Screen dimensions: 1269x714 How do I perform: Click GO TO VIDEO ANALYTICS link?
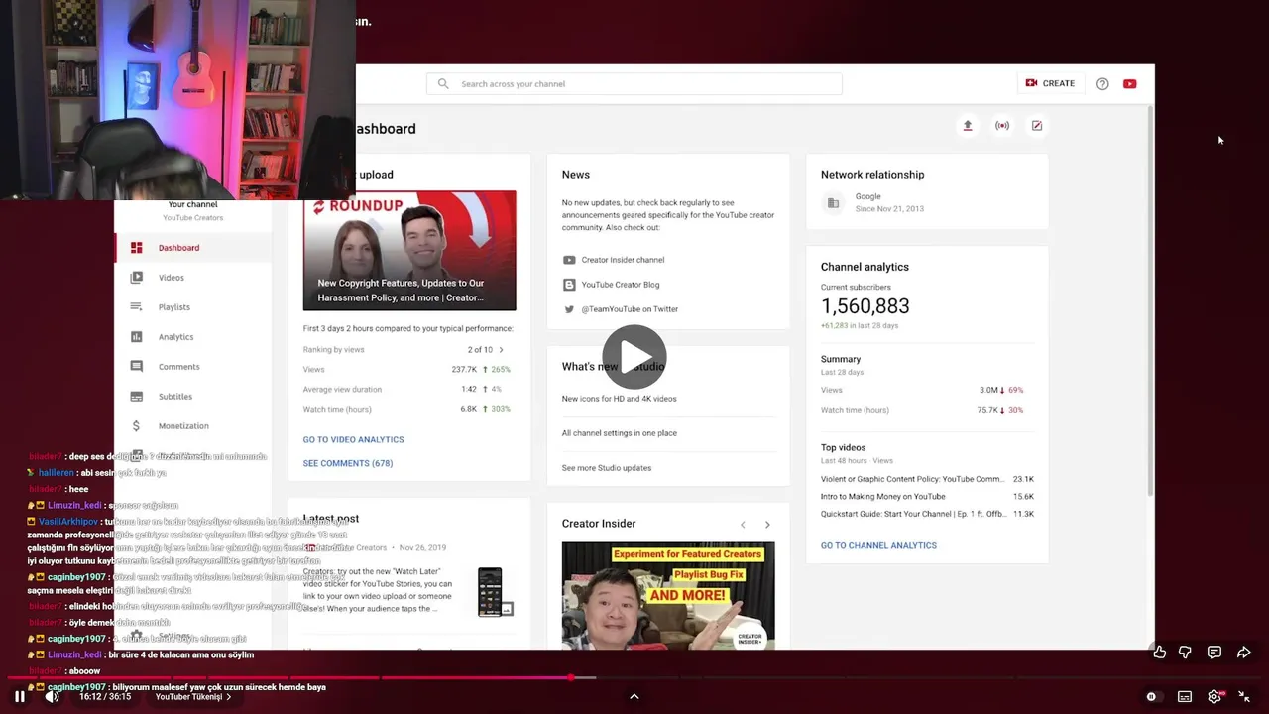[353, 439]
